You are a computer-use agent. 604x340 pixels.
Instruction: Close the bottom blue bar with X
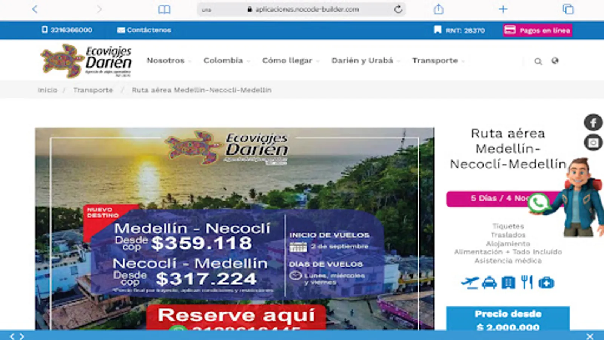590,336
